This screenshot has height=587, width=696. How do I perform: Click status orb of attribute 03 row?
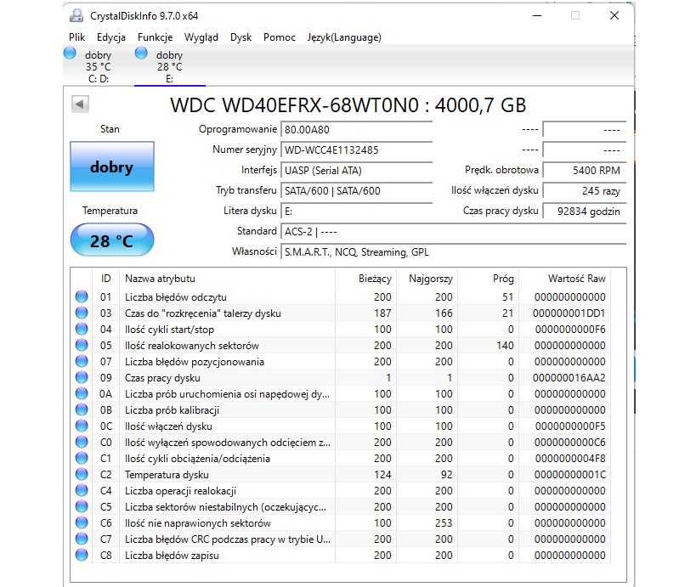(82, 313)
